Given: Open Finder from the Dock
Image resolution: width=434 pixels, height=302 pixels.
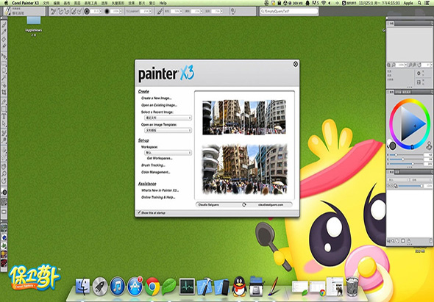Looking at the screenshot, I should (x=82, y=287).
